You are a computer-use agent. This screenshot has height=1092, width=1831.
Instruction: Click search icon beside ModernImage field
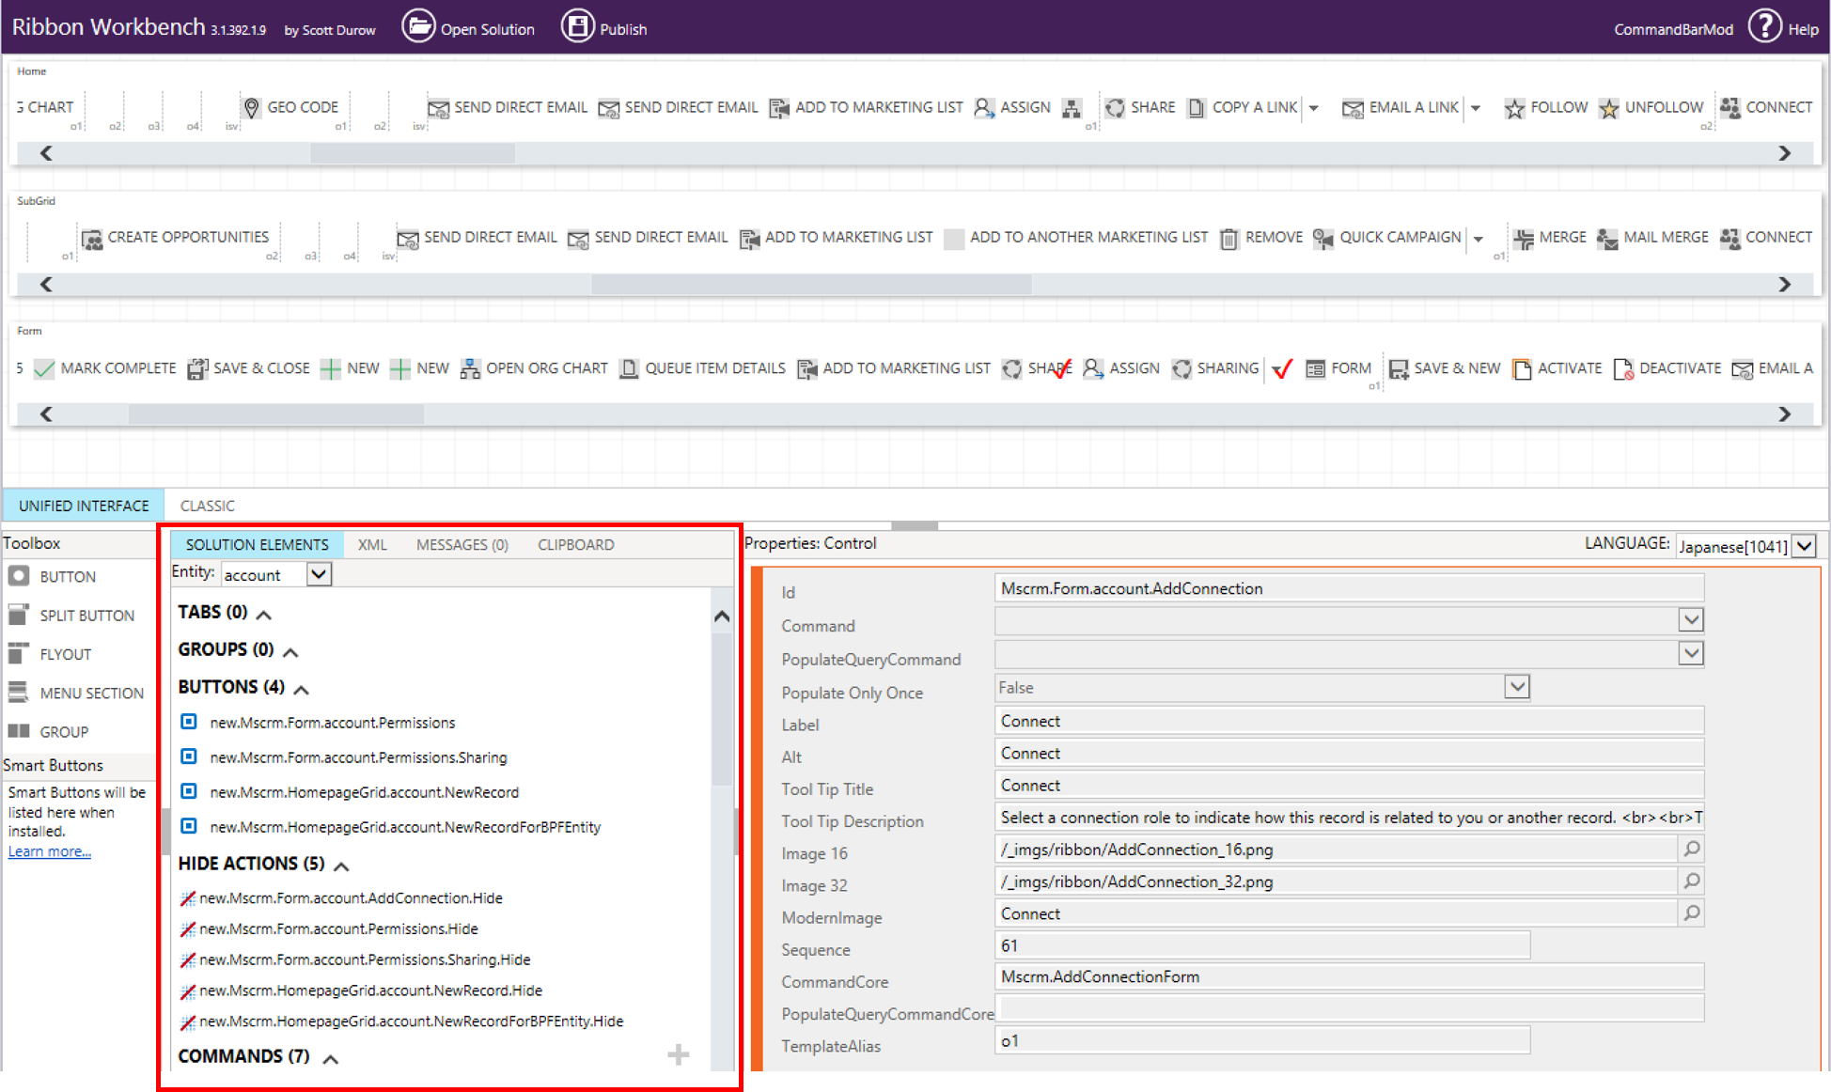pos(1691,913)
